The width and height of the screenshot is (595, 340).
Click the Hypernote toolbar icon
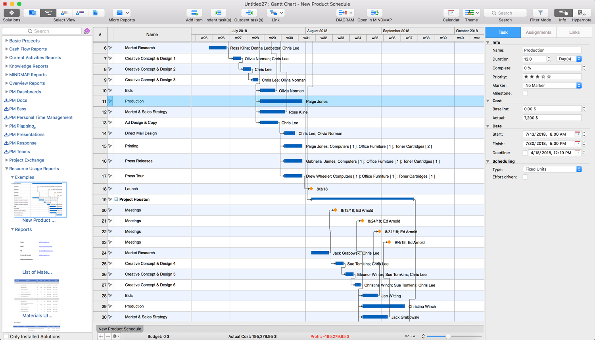click(581, 13)
